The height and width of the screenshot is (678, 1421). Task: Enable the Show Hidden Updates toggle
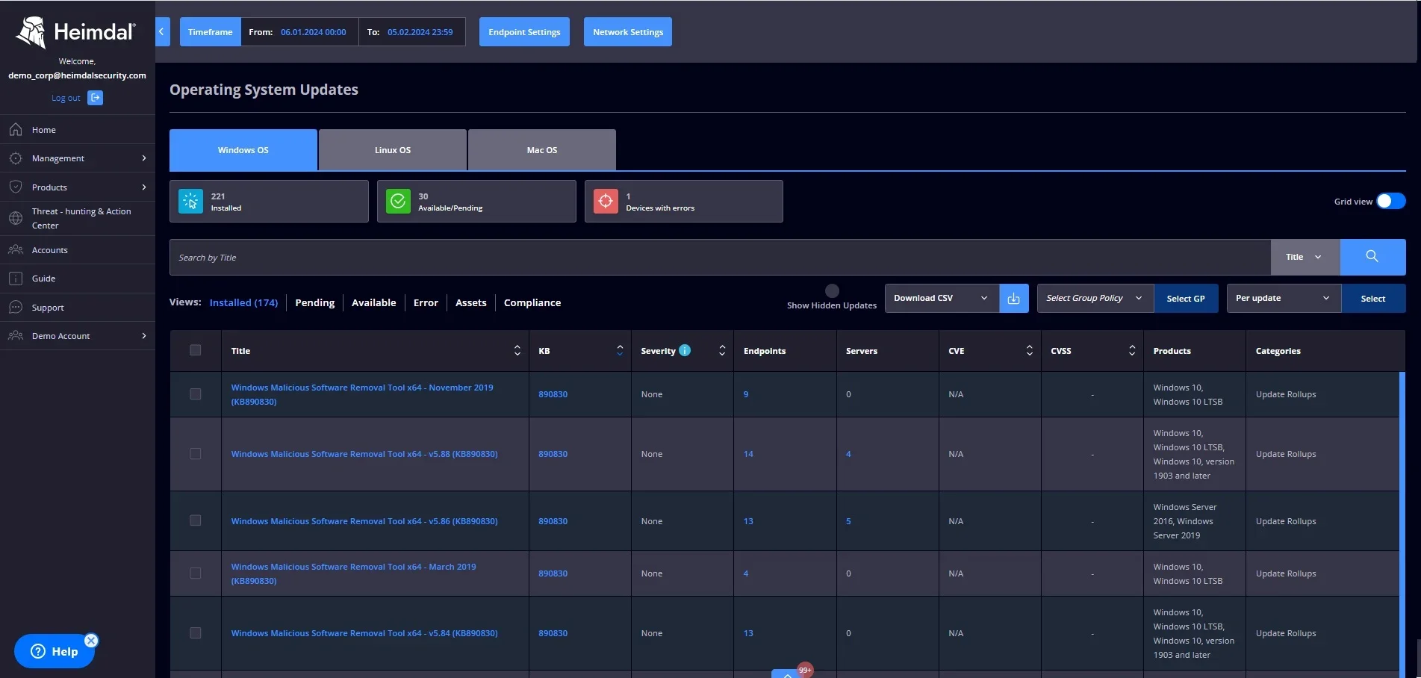(832, 291)
